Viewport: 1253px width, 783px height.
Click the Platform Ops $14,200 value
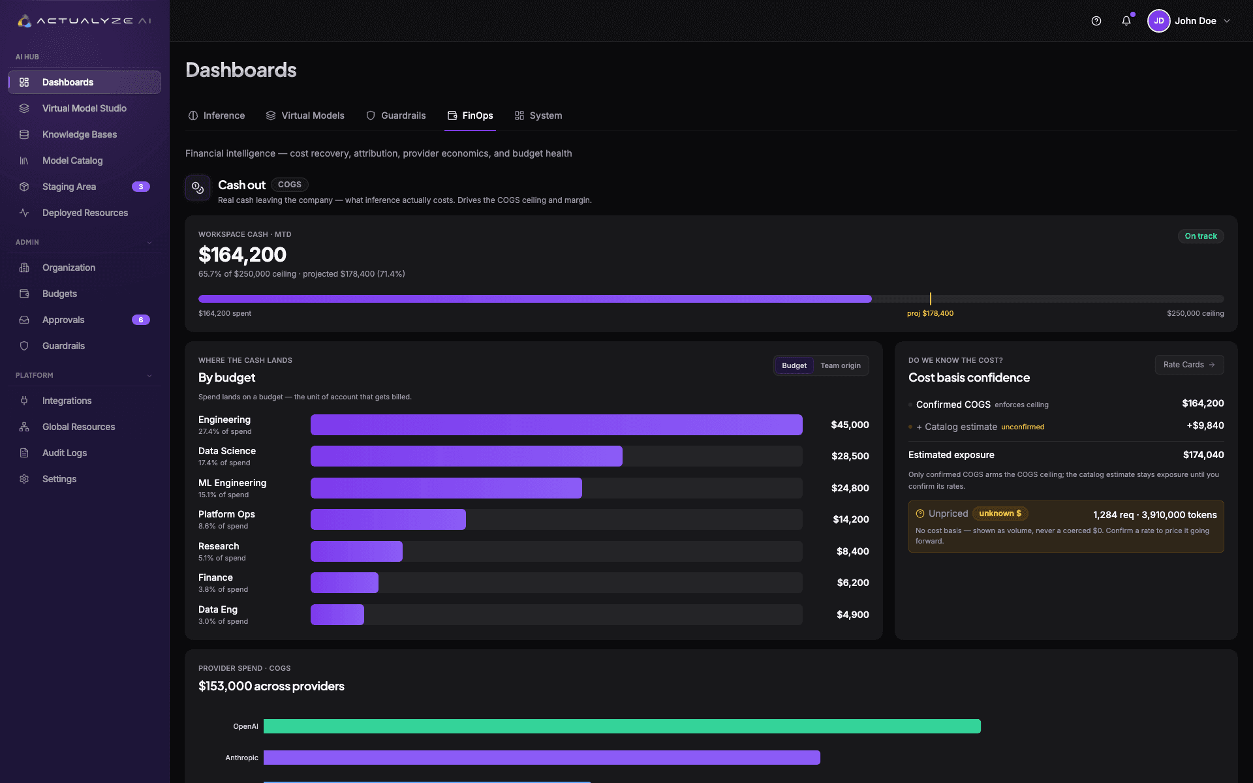(851, 519)
